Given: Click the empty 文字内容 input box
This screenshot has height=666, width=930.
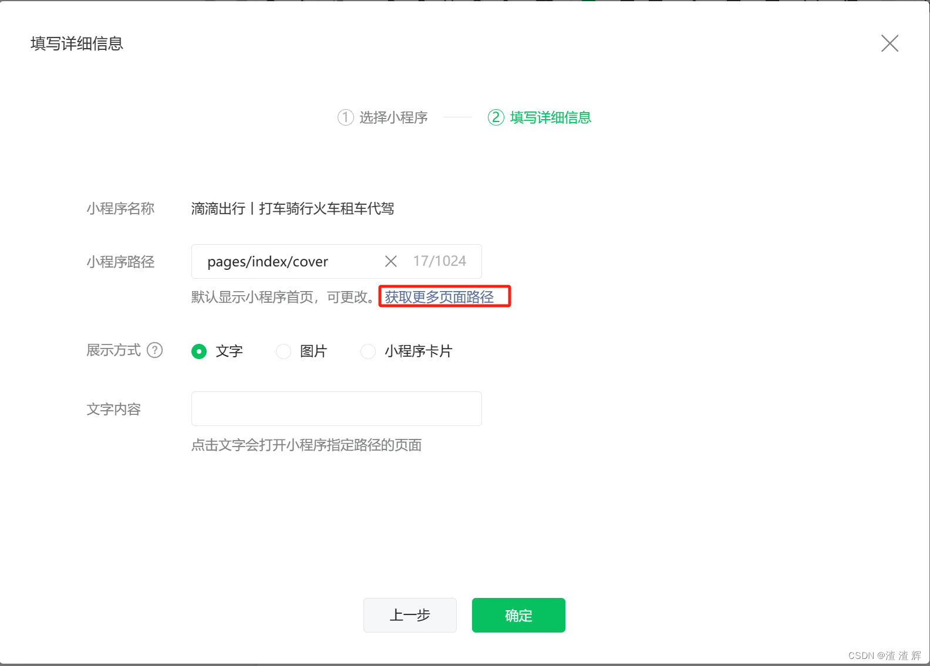Looking at the screenshot, I should click(x=336, y=408).
